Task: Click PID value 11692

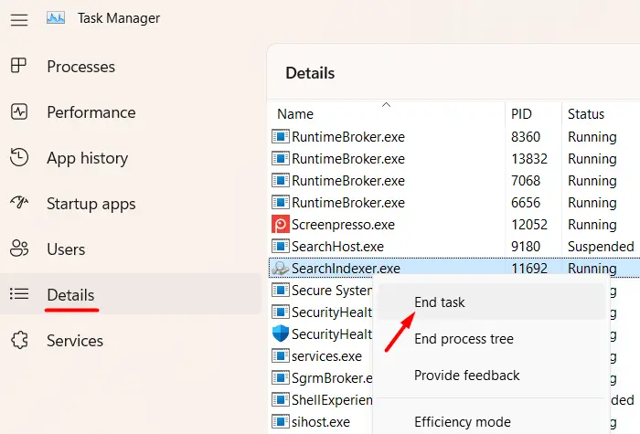Action: pyautogui.click(x=529, y=269)
